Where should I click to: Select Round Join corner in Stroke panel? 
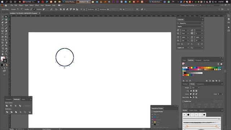point(193,94)
